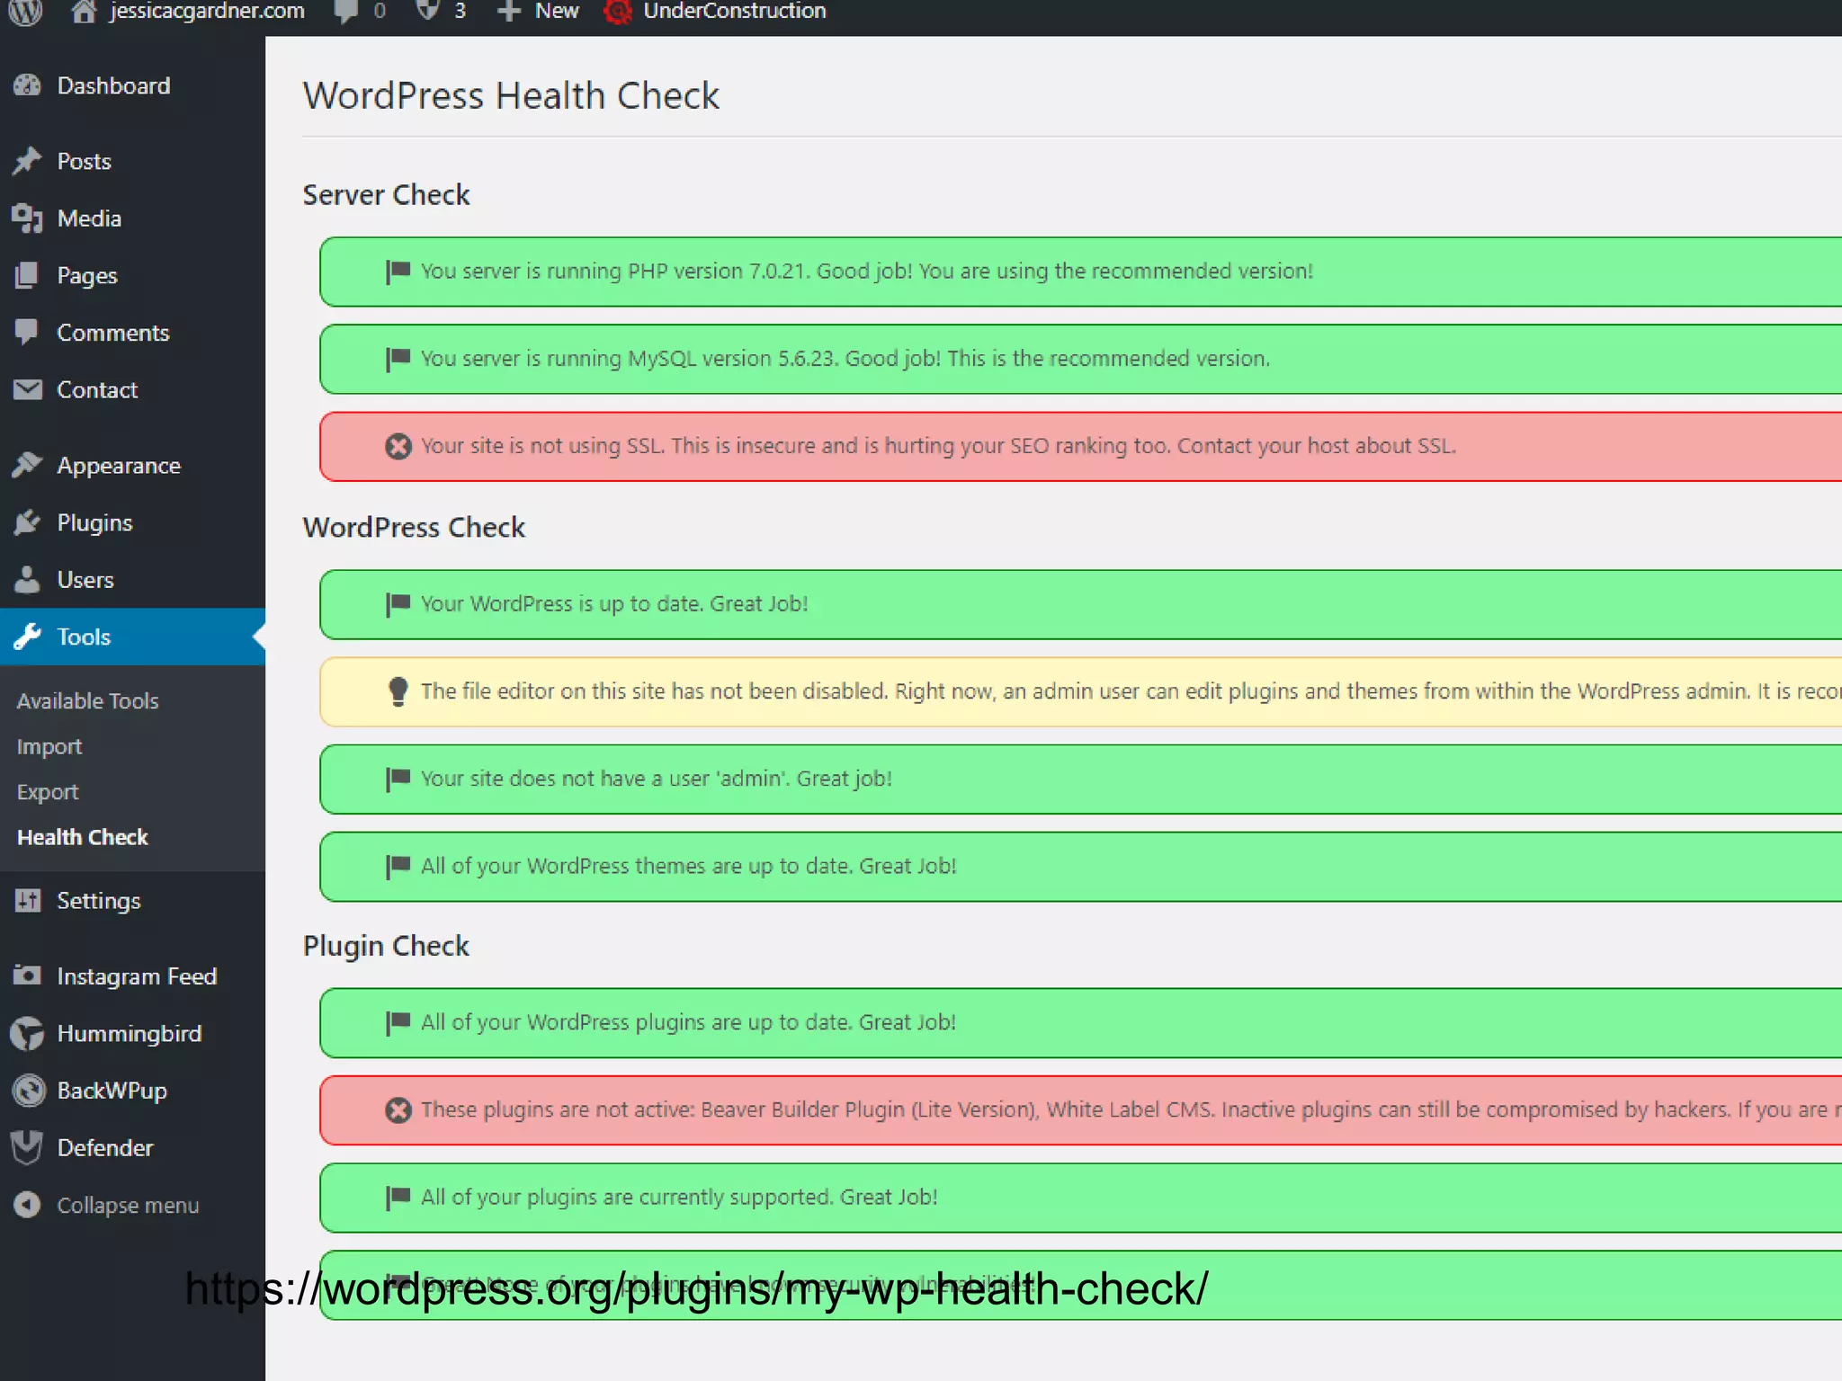Click the Collapse menu arrow icon

pyautogui.click(x=28, y=1205)
